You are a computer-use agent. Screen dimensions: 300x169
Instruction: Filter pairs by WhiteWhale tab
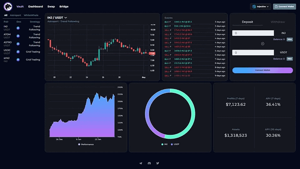coord(31,15)
